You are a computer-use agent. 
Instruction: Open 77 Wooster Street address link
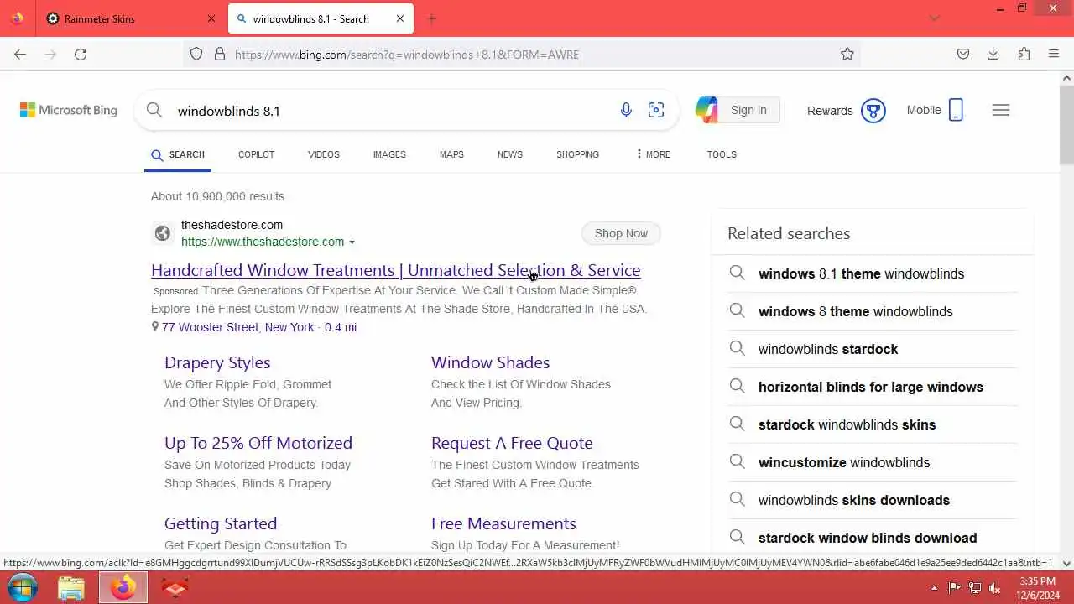237,327
